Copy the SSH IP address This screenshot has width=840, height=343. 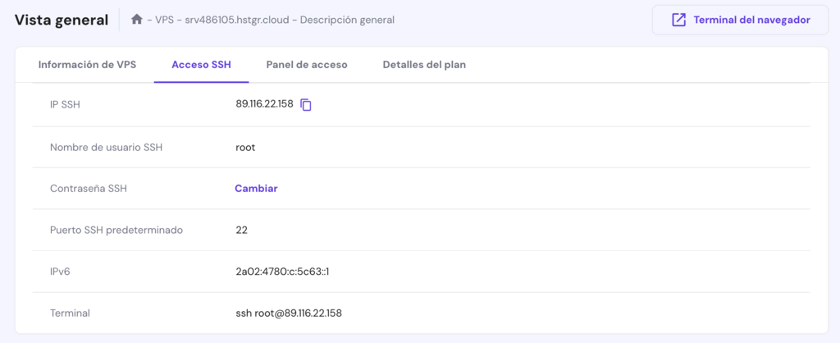pyautogui.click(x=306, y=105)
